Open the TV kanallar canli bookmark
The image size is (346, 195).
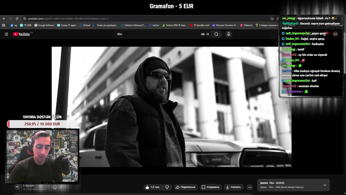point(199,25)
